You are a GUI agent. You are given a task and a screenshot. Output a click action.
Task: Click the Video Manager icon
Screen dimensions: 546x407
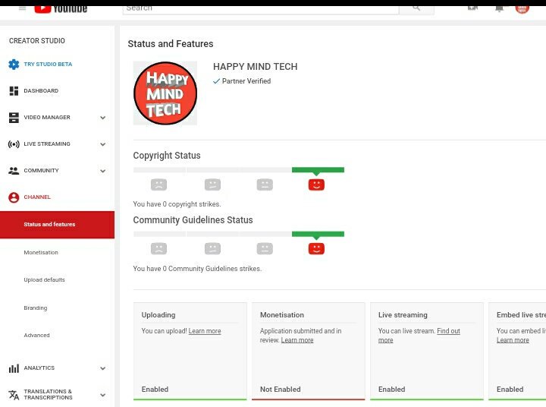click(x=14, y=118)
